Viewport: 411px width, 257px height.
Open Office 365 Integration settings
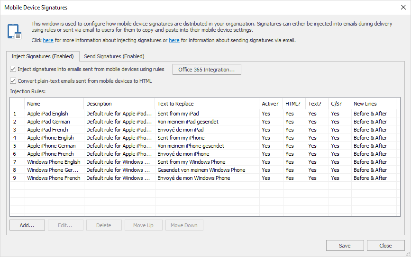tap(206, 70)
